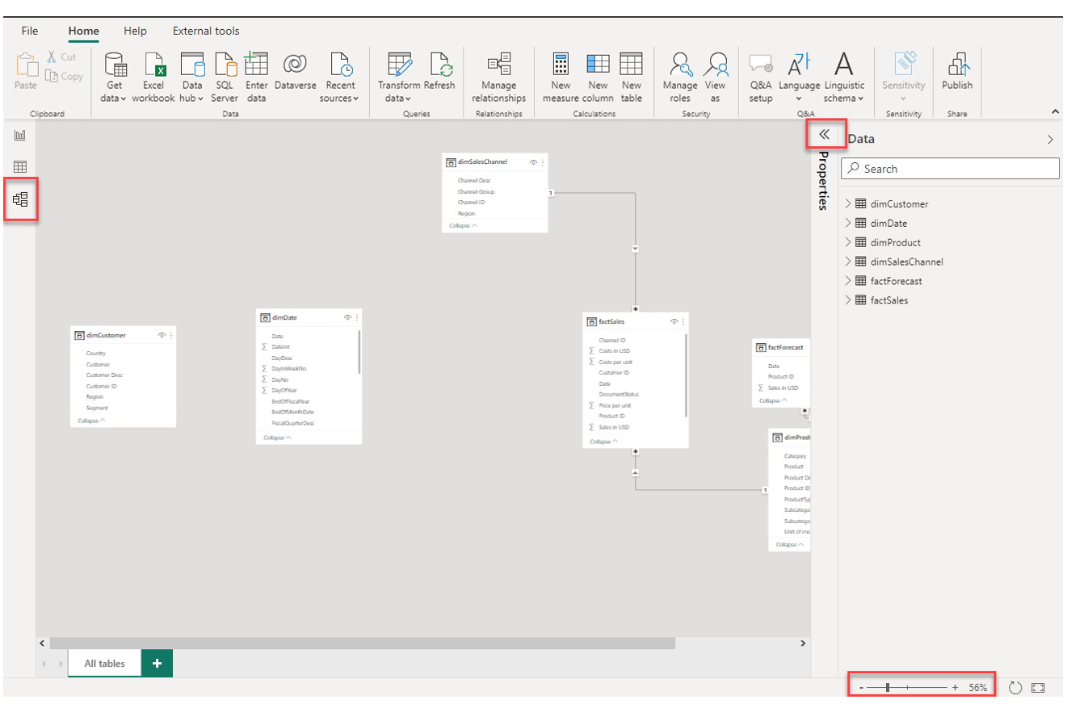Expand dimDate in Data pane
Image resolution: width=1067 pixels, height=708 pixels.
pos(848,224)
